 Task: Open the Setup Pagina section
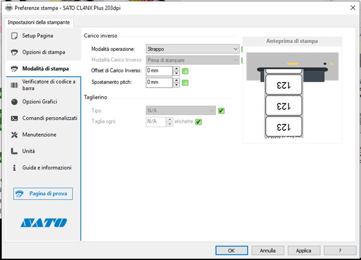pos(44,36)
